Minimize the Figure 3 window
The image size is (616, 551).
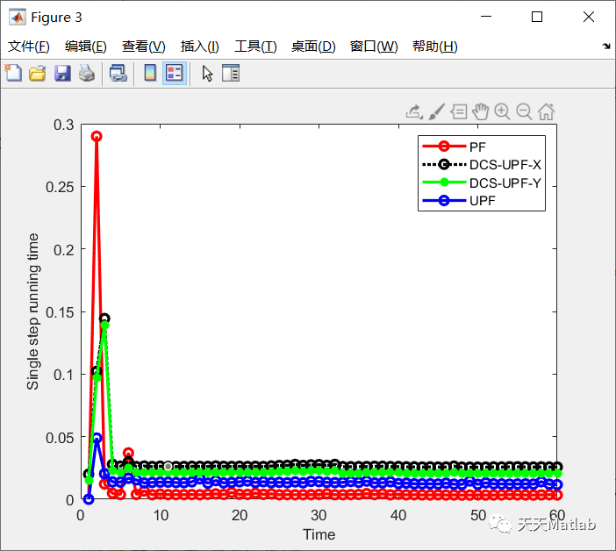pyautogui.click(x=486, y=17)
